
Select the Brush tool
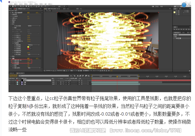34,6
